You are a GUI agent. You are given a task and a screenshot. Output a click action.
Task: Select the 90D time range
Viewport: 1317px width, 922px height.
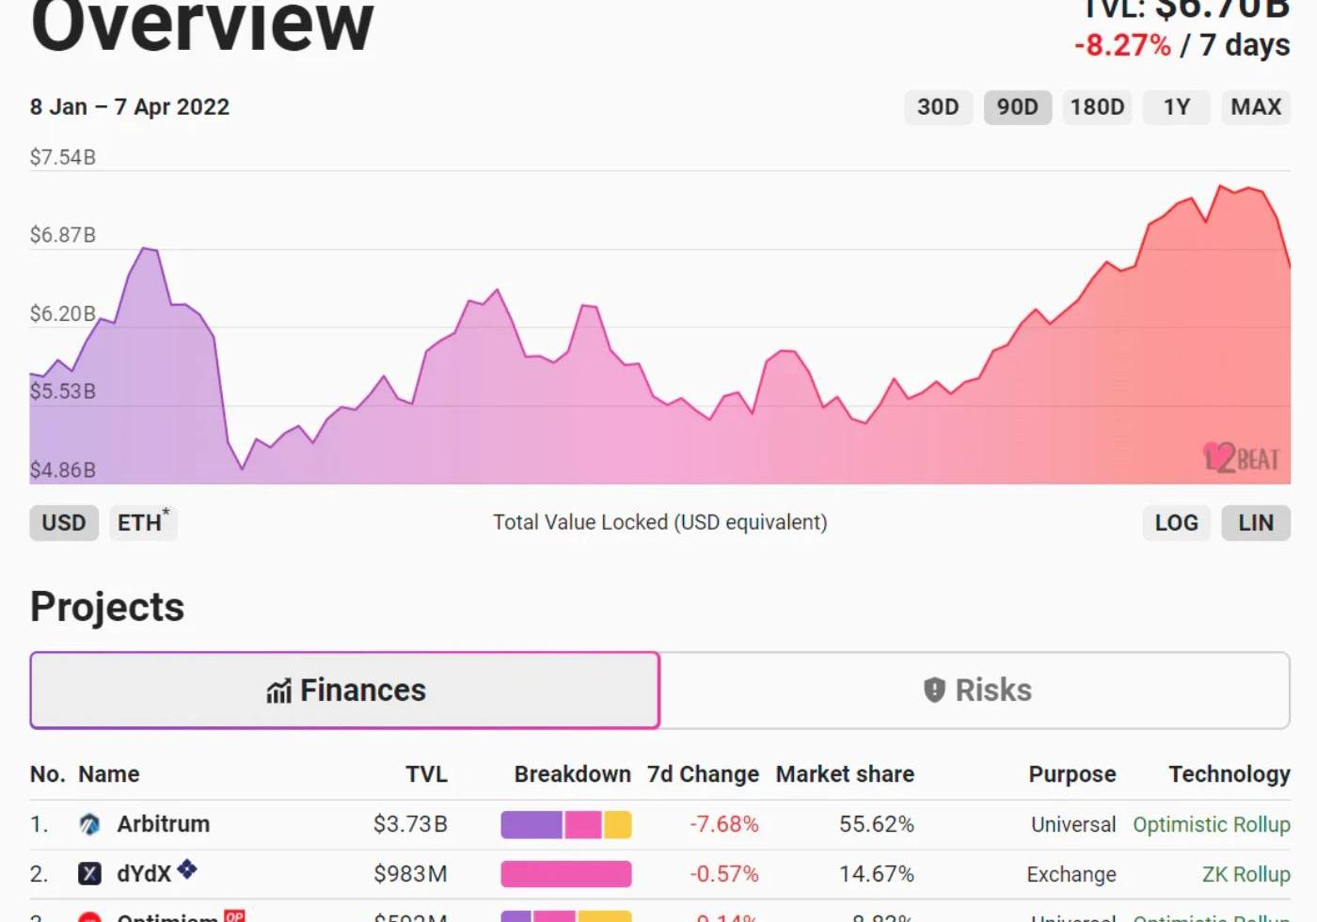click(1017, 107)
